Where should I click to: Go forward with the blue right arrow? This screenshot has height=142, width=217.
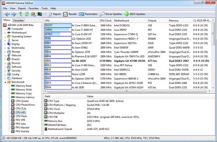[14, 14]
